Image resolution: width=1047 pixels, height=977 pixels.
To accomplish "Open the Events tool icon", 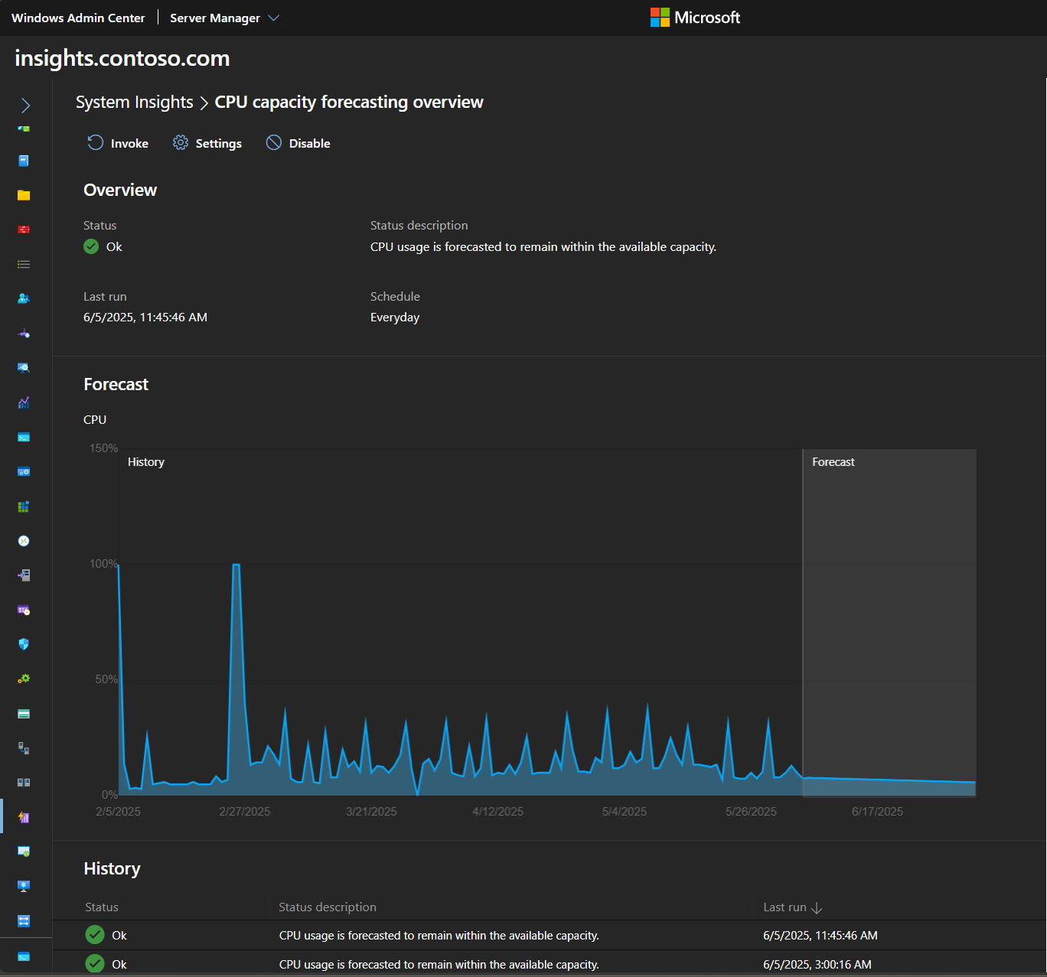I will [x=24, y=161].
